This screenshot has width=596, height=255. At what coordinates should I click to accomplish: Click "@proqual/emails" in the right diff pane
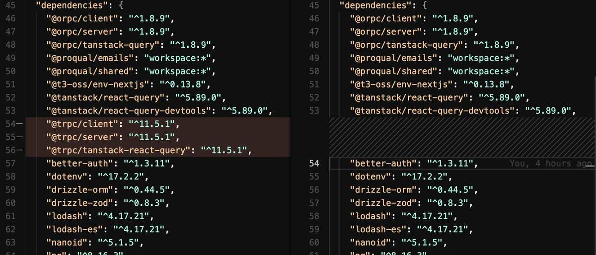coord(395,58)
